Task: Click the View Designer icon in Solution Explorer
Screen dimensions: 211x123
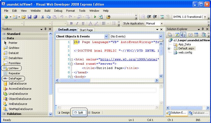Action: pos(196,35)
